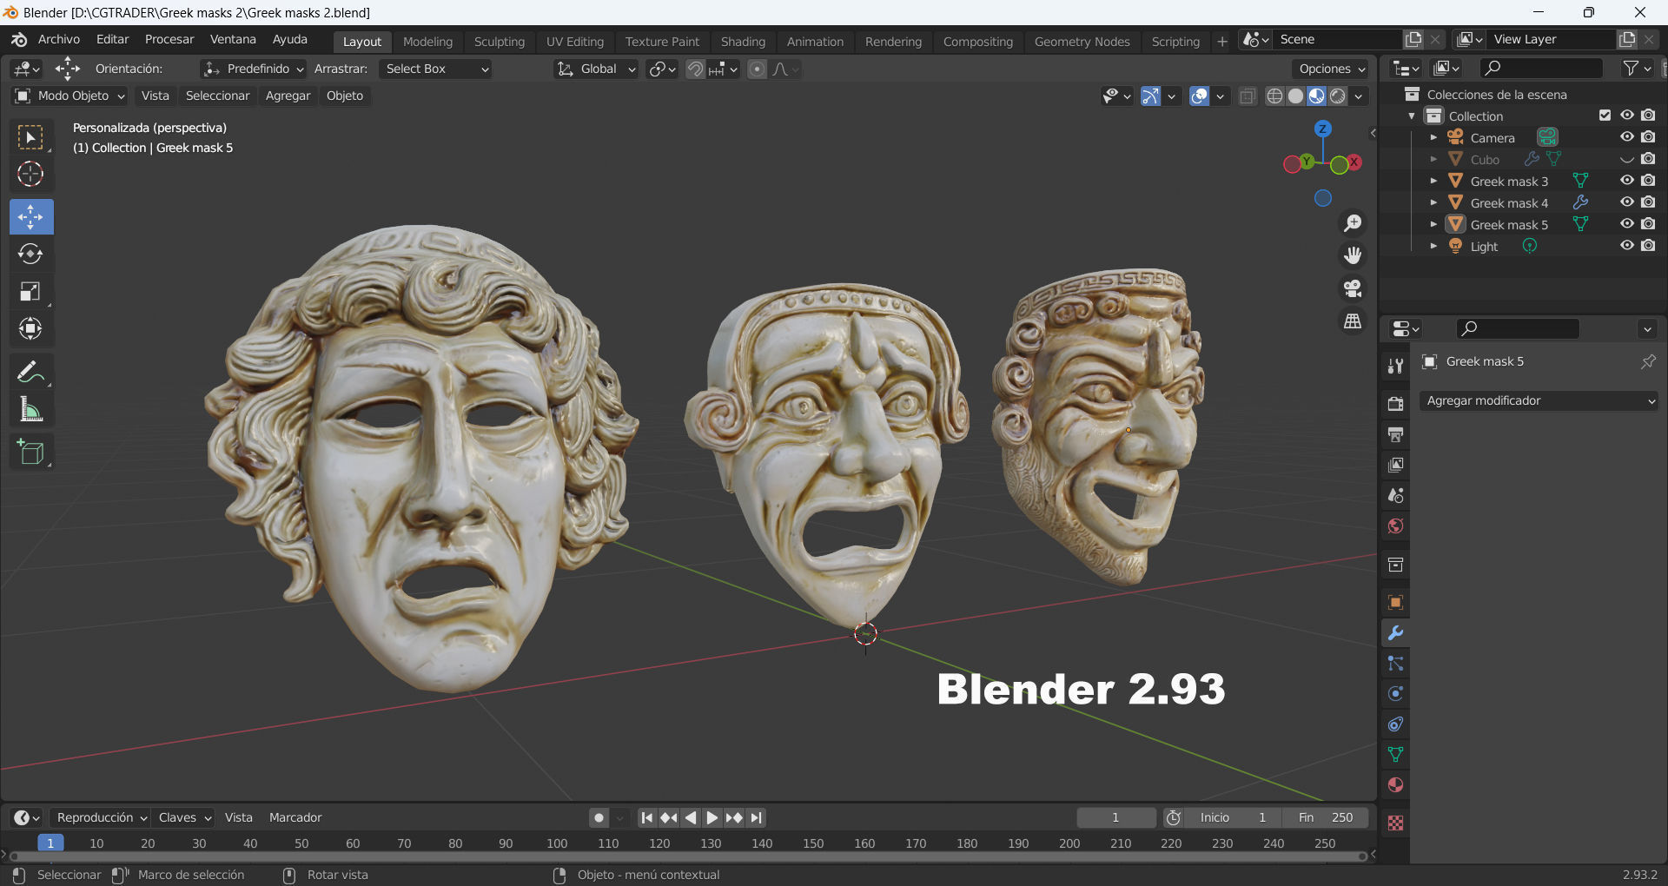Open the Modo Objeto mode dropdown
The image size is (1668, 886).
tap(70, 96)
